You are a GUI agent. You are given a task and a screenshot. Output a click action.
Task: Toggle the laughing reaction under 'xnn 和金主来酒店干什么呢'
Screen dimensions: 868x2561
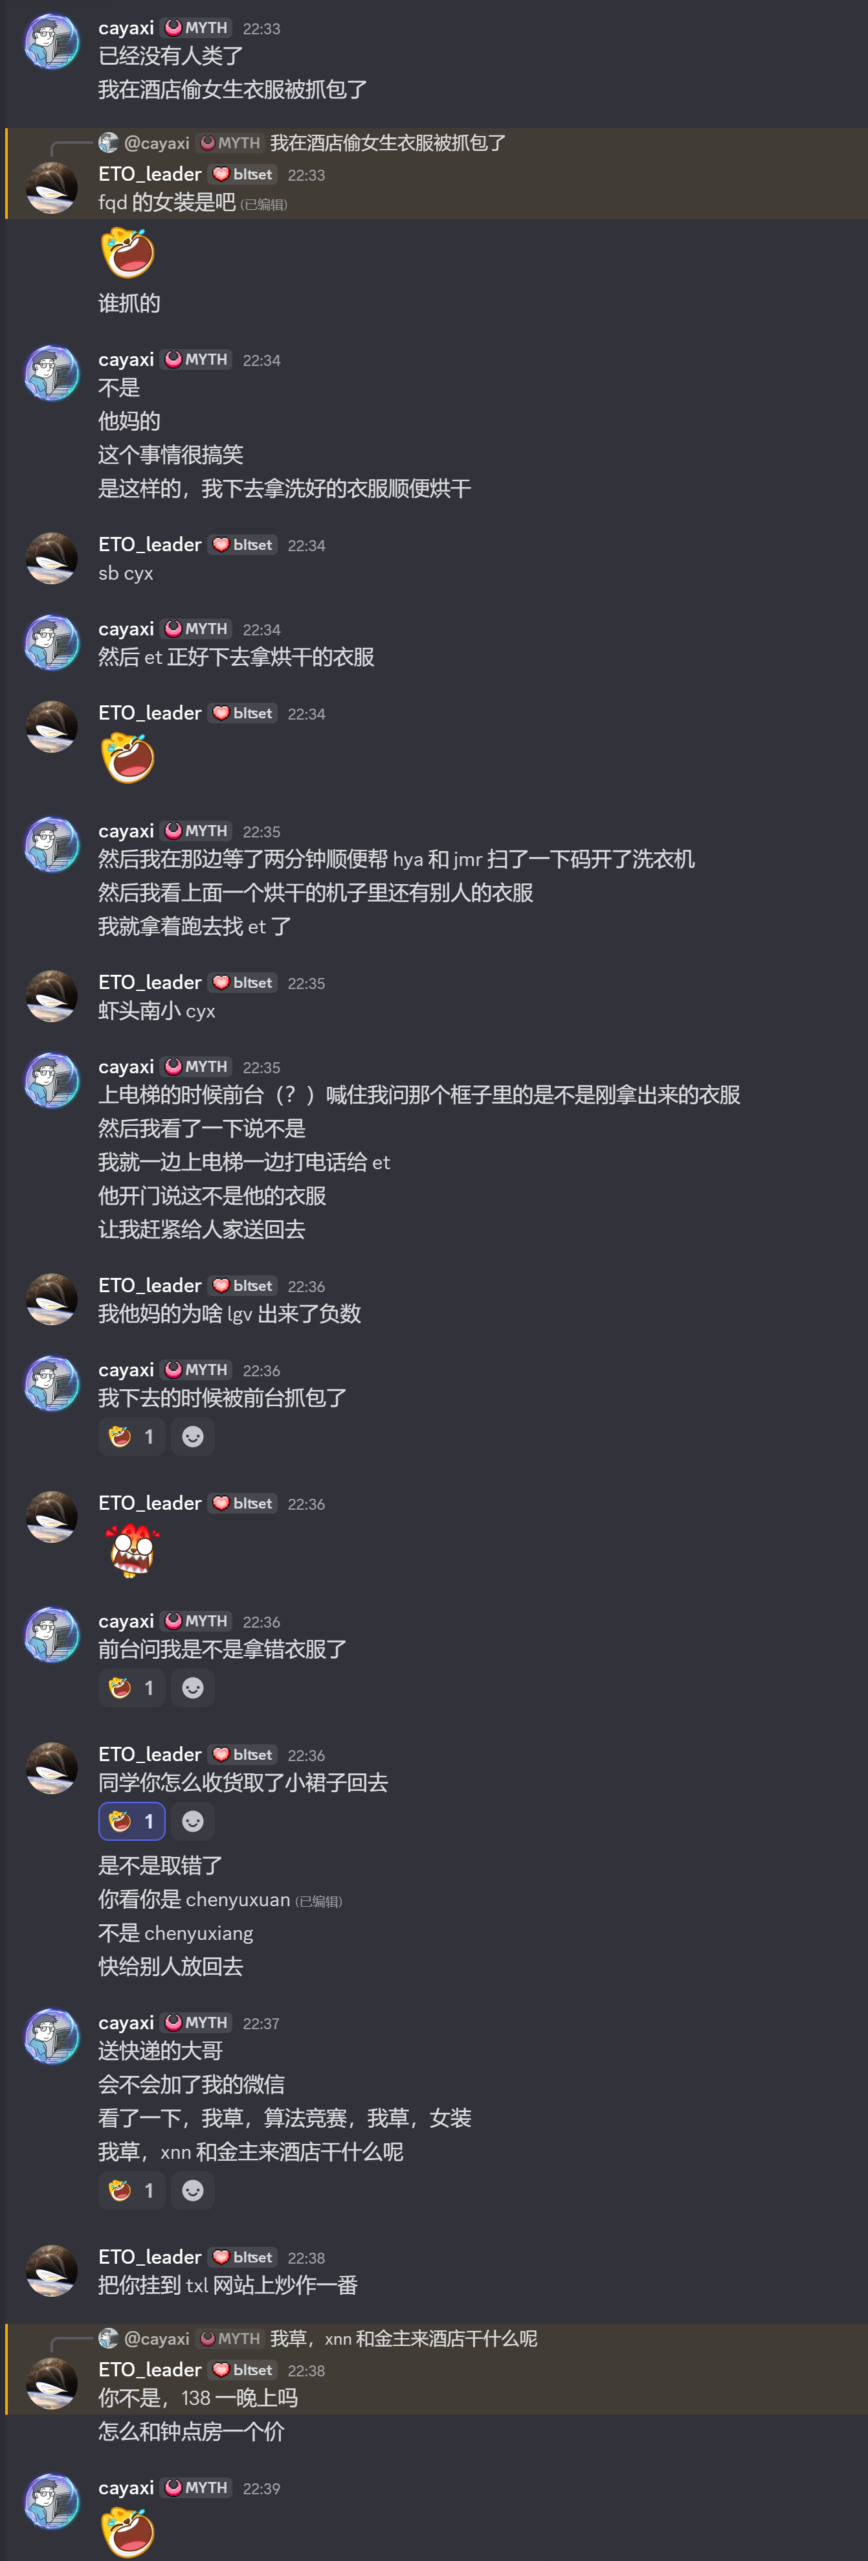tap(132, 2190)
